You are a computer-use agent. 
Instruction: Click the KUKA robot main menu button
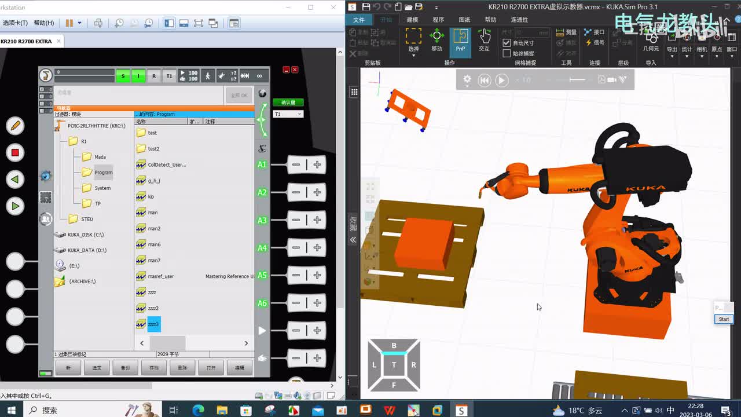(x=46, y=75)
